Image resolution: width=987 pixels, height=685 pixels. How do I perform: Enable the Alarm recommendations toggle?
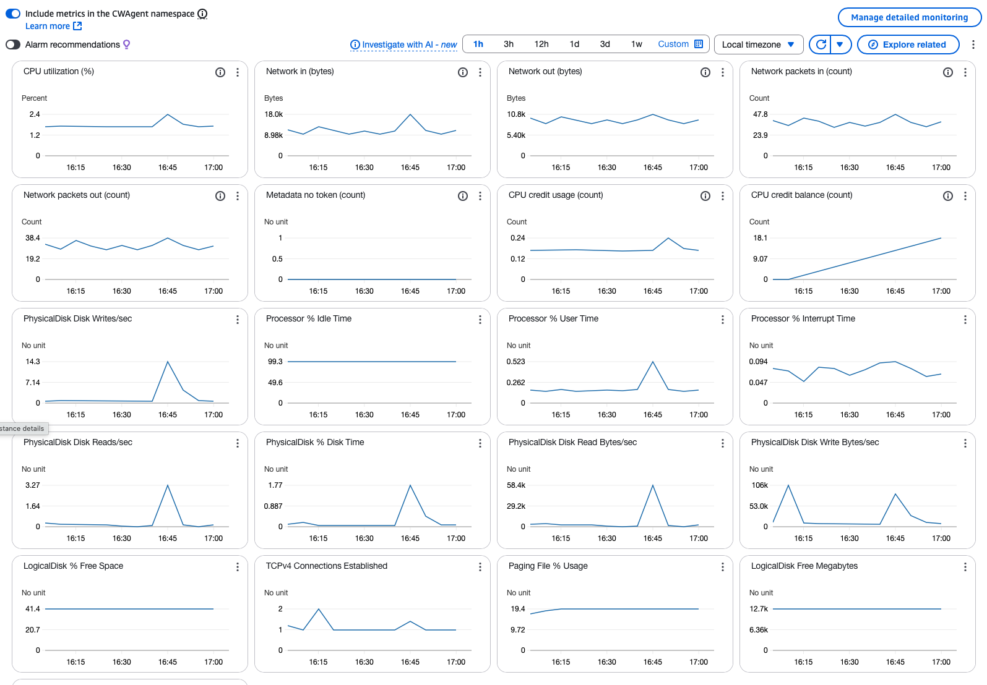coord(13,45)
